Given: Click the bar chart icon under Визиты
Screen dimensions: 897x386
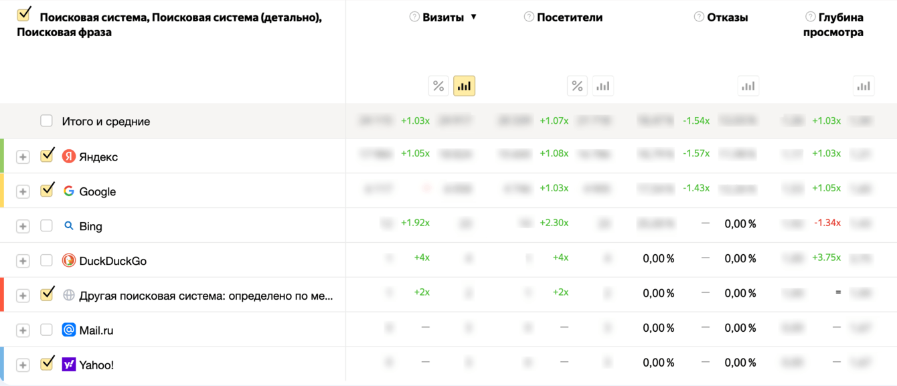Looking at the screenshot, I should pyautogui.click(x=464, y=86).
